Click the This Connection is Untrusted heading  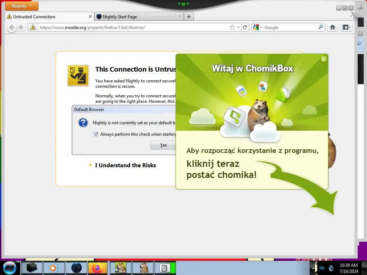(x=135, y=69)
